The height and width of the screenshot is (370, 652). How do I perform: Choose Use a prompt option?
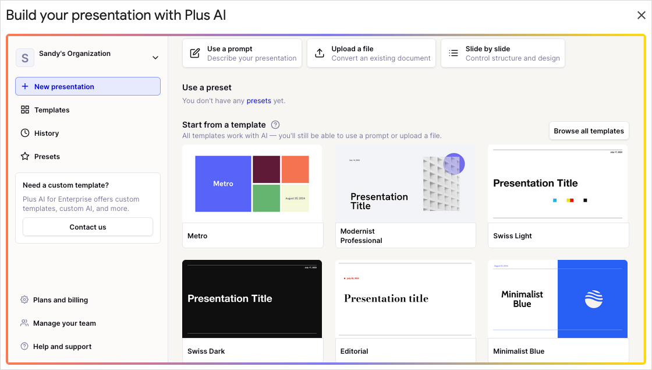242,53
